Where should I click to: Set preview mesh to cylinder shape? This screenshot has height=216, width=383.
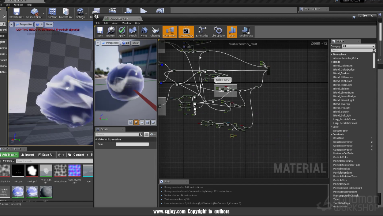click(131, 122)
